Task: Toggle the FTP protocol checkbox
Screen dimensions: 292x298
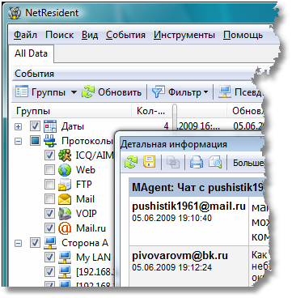Action: point(49,185)
